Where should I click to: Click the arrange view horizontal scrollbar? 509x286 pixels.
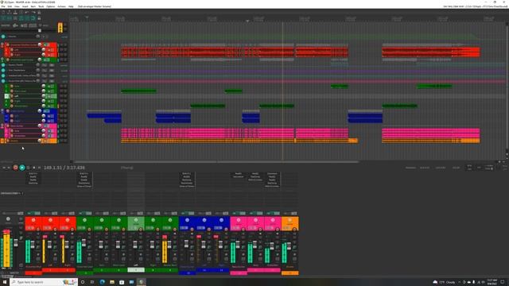pyautogui.click(x=216, y=161)
